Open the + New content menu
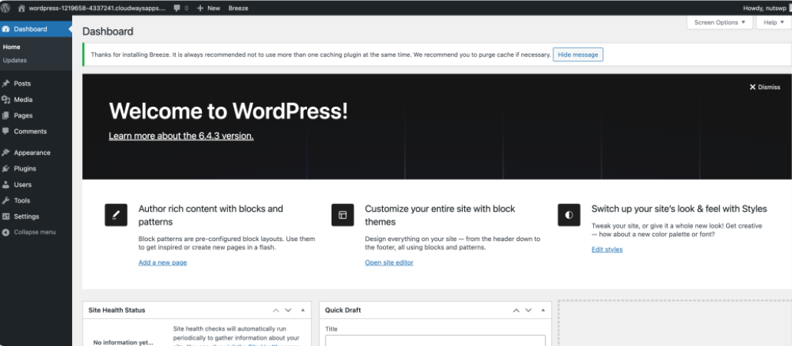 click(x=208, y=8)
